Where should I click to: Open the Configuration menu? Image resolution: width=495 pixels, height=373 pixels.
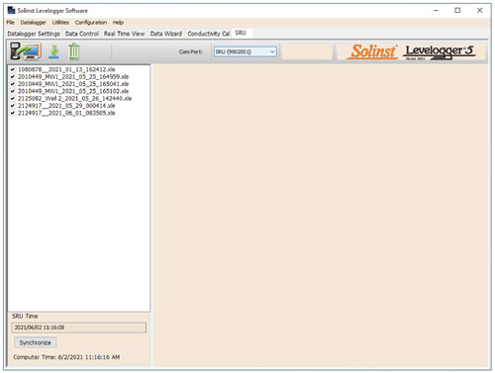click(x=91, y=23)
